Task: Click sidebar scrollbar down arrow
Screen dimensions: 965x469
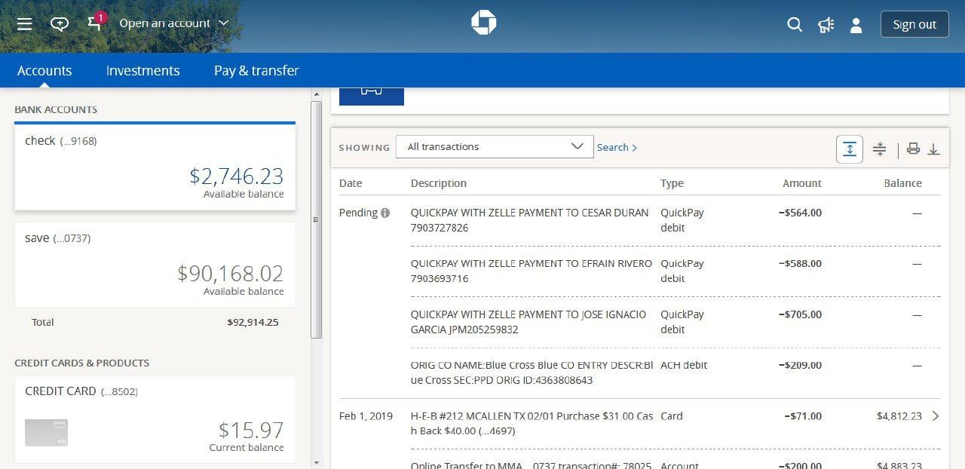Action: [x=317, y=461]
